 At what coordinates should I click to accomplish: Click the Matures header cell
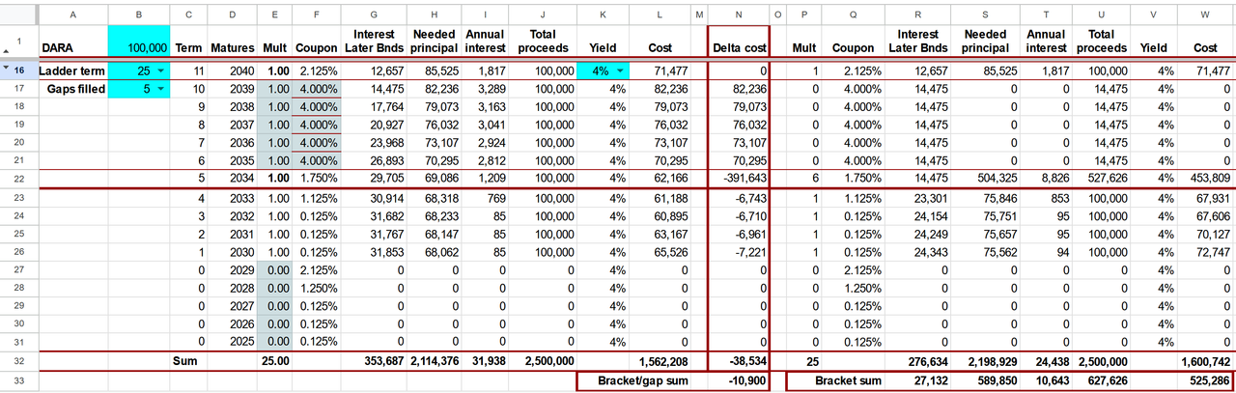[233, 42]
